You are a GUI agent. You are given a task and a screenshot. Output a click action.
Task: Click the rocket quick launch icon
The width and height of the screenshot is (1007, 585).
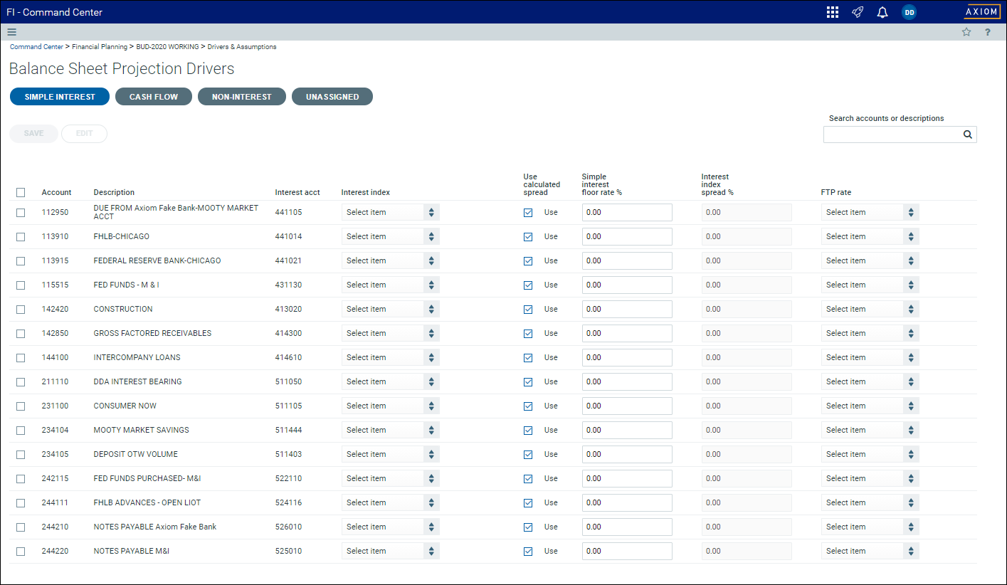tap(858, 12)
